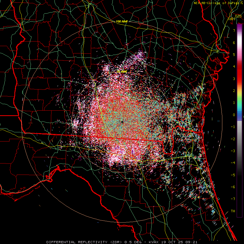Screen dimensions: 244x244
Task: Click the red band of the color bar near 3
Action: [239, 76]
